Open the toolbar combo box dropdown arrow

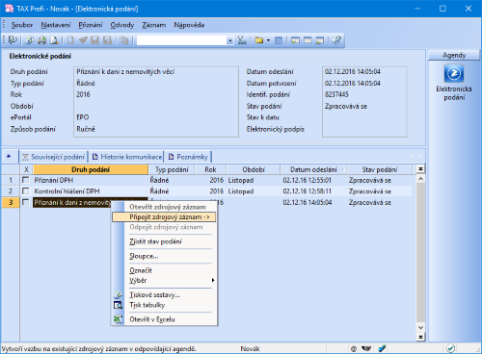point(230,40)
